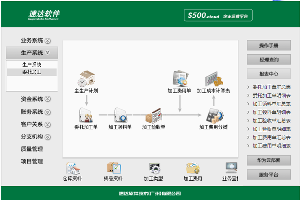Open the 加工验收单 icon
The width and height of the screenshot is (301, 200).
point(154,115)
